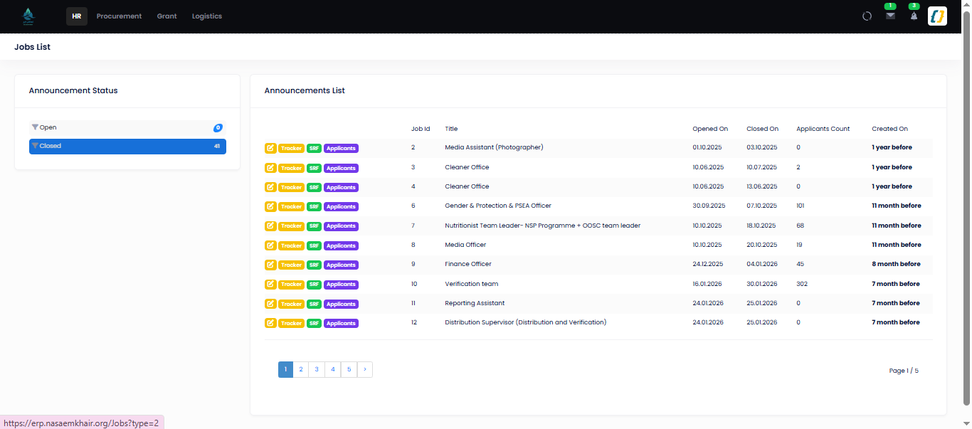This screenshot has width=972, height=429.
Task: Go to page 5 of announcements
Action: (x=349, y=370)
